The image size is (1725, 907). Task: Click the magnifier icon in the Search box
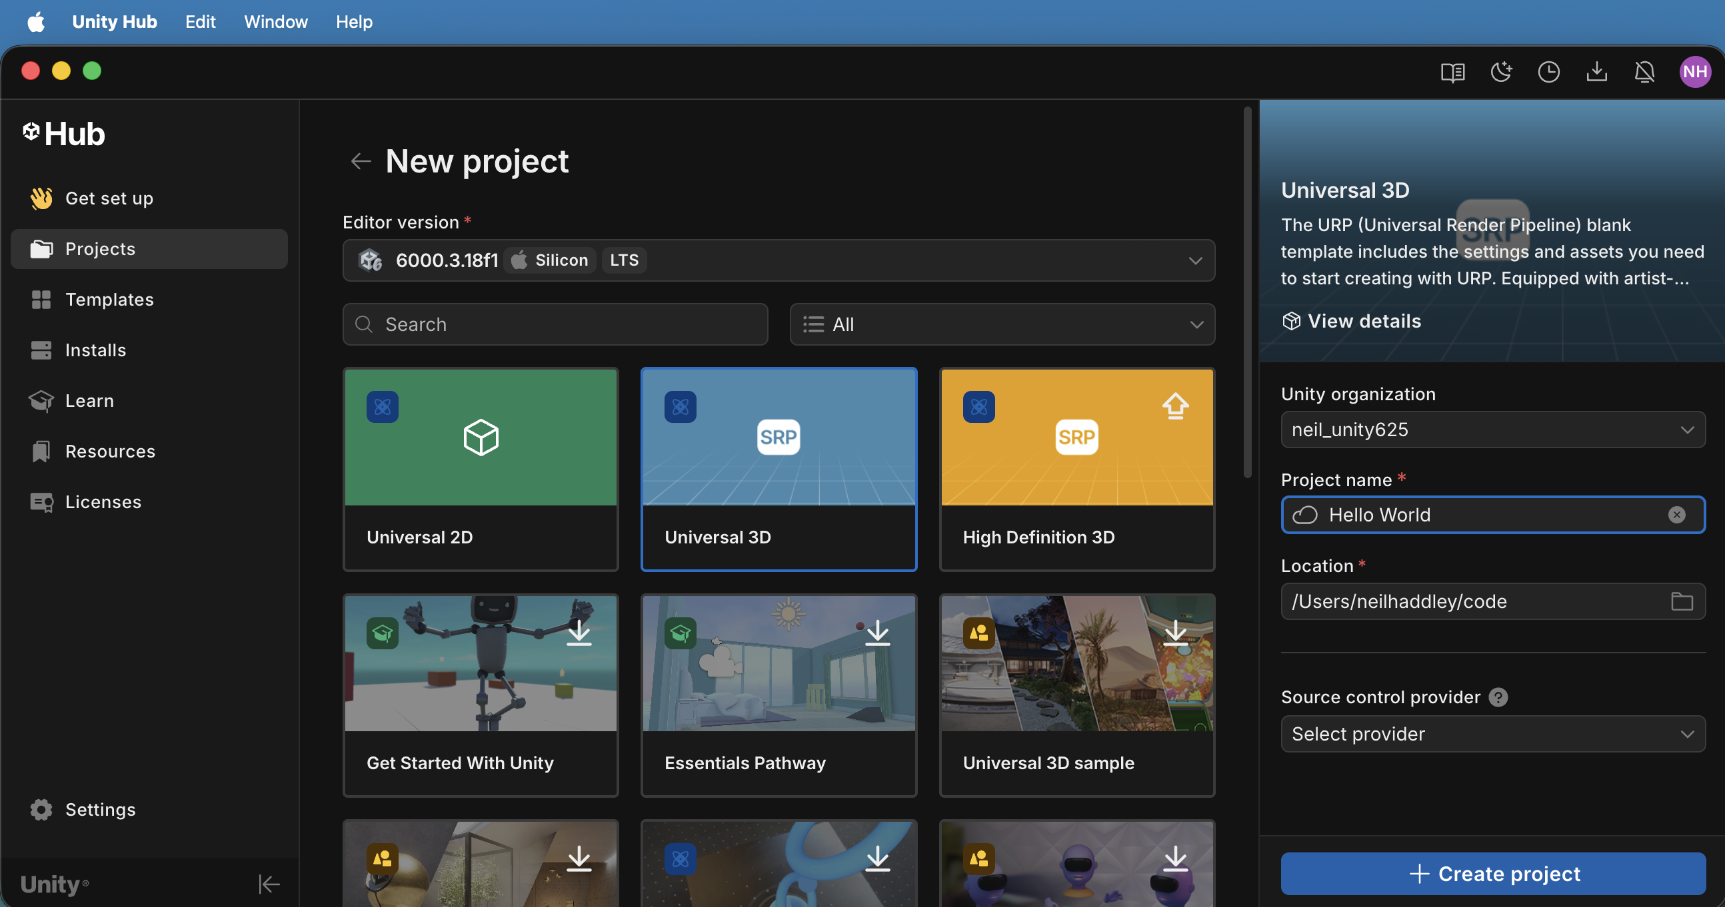[x=364, y=324]
